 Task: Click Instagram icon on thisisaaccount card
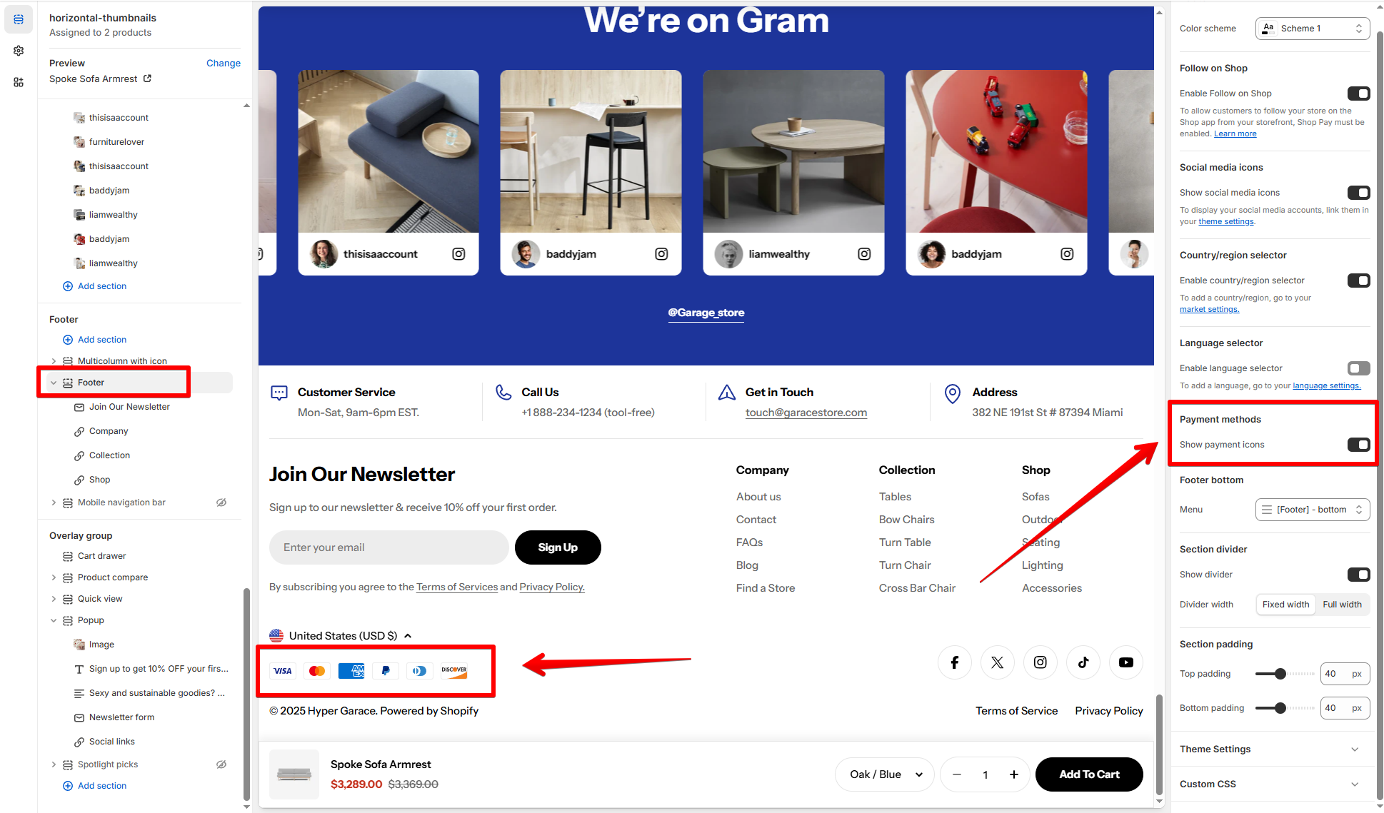(x=459, y=254)
